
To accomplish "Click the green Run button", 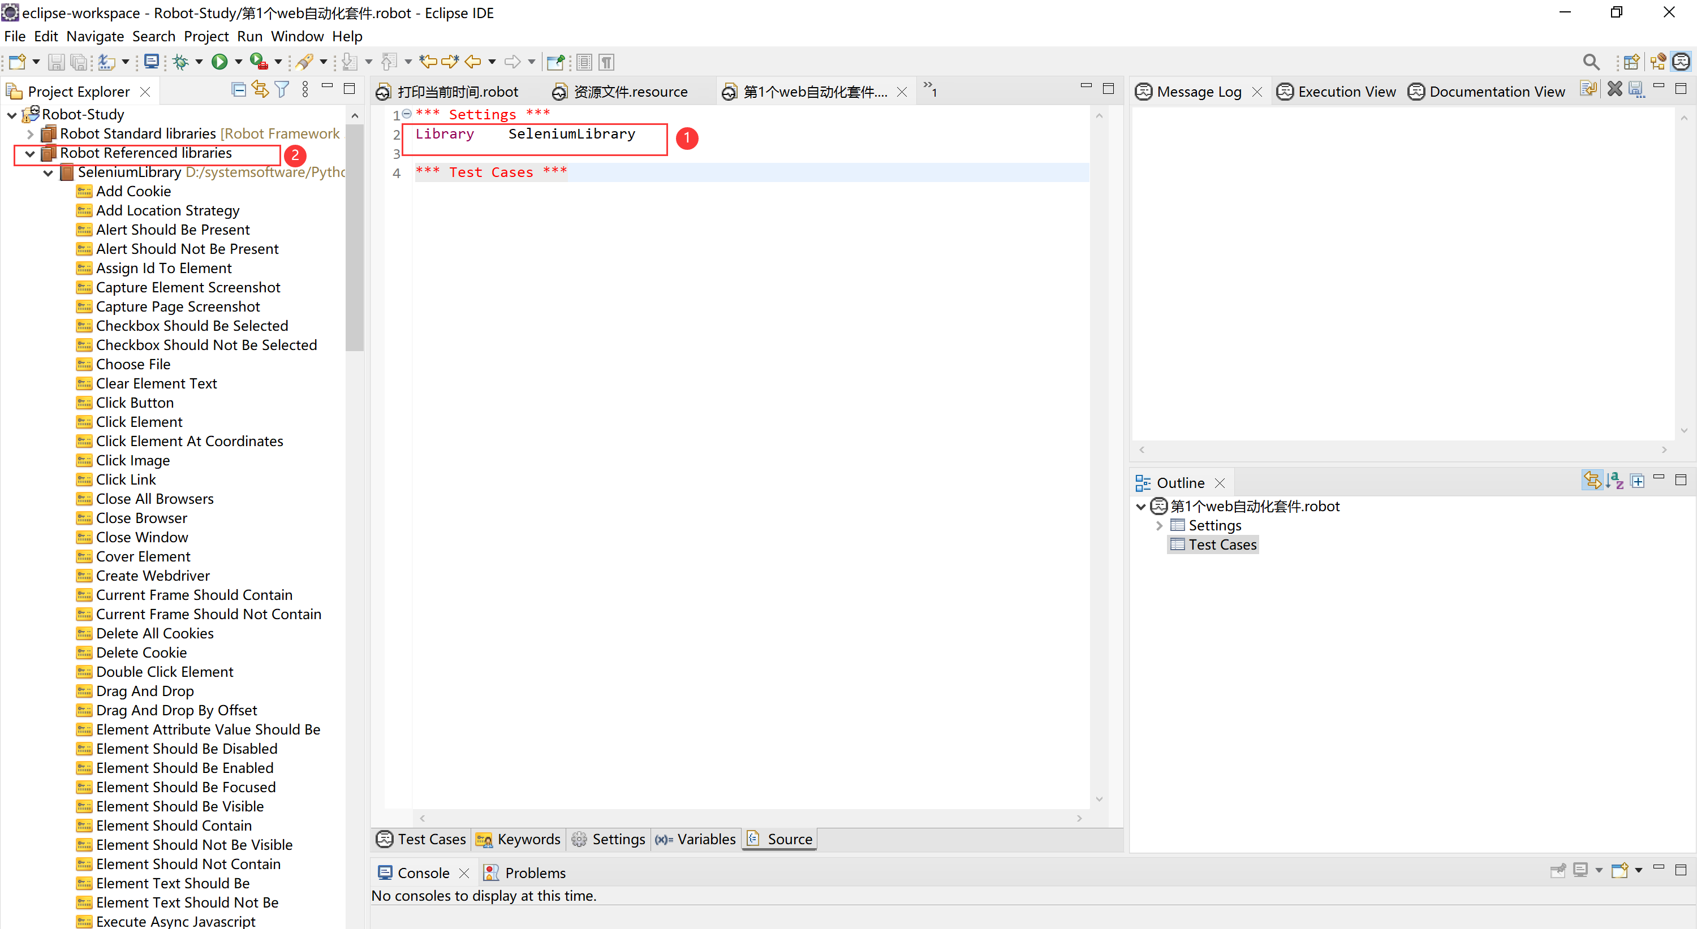I will point(219,62).
